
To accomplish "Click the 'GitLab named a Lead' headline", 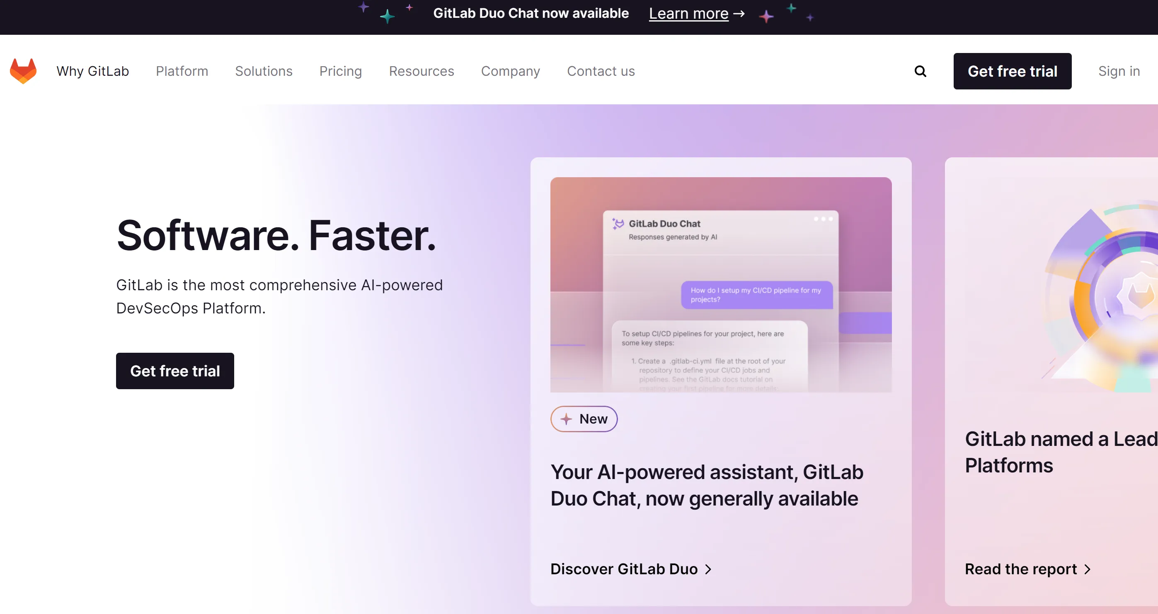I will (x=1061, y=452).
